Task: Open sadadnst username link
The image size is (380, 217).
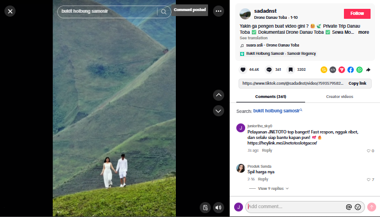Action: pyautogui.click(x=265, y=11)
